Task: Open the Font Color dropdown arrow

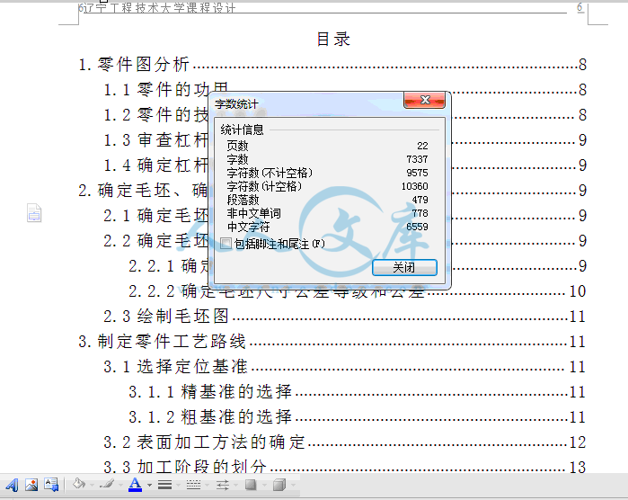Action: click(149, 486)
